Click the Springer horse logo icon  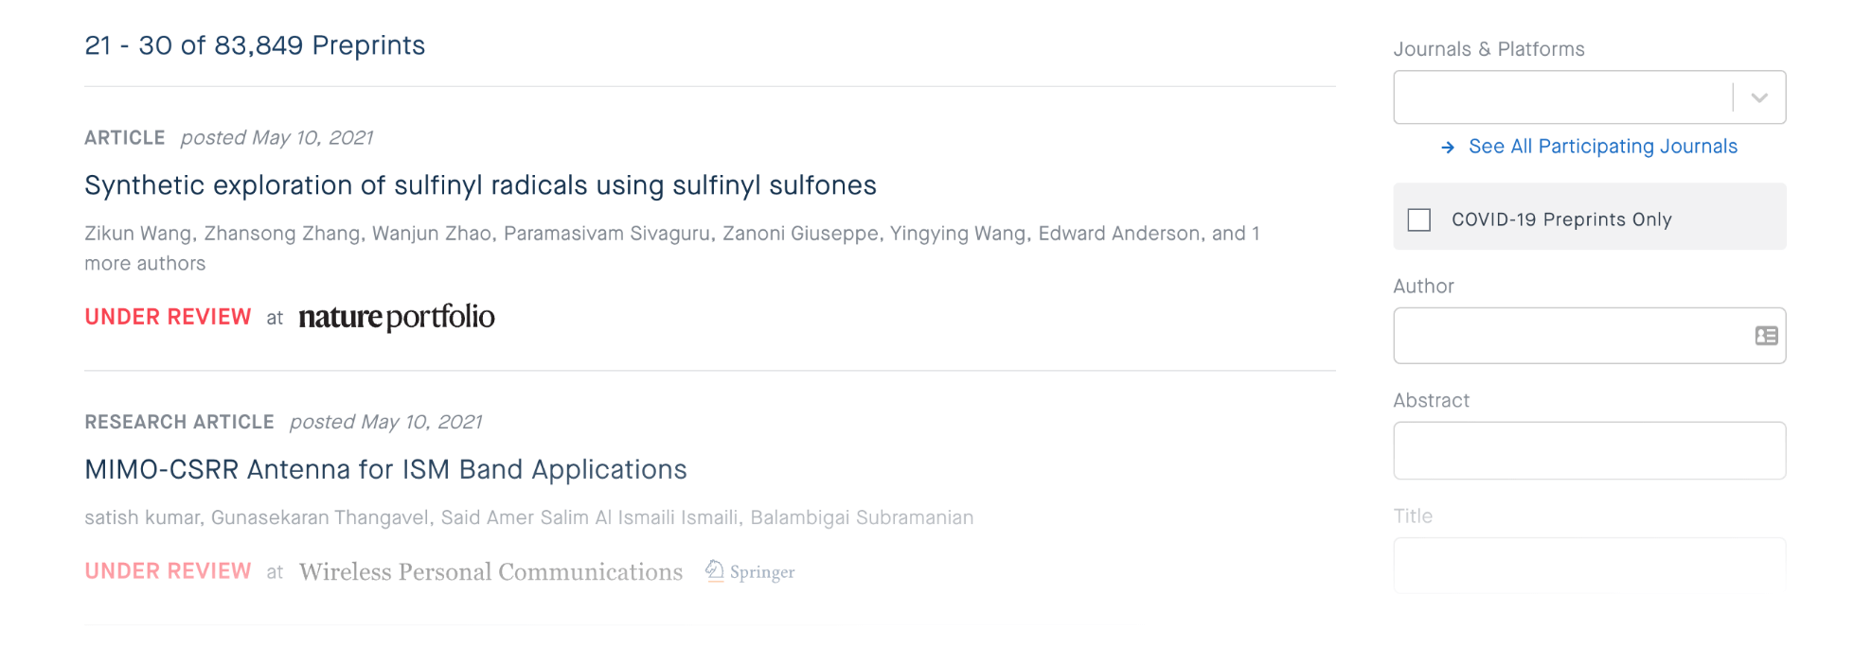715,570
